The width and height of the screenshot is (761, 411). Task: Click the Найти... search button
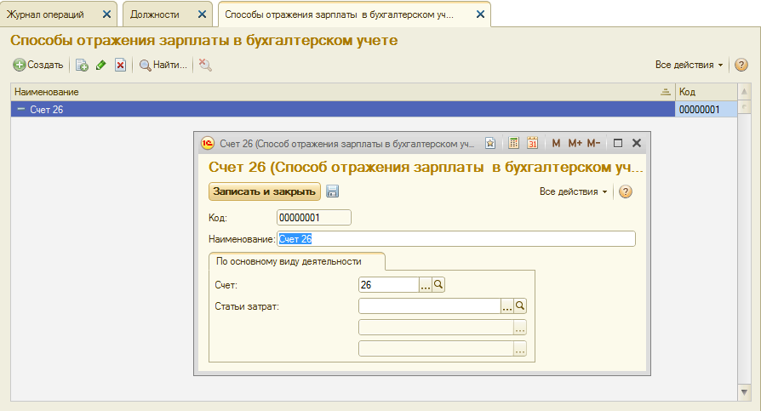(163, 65)
